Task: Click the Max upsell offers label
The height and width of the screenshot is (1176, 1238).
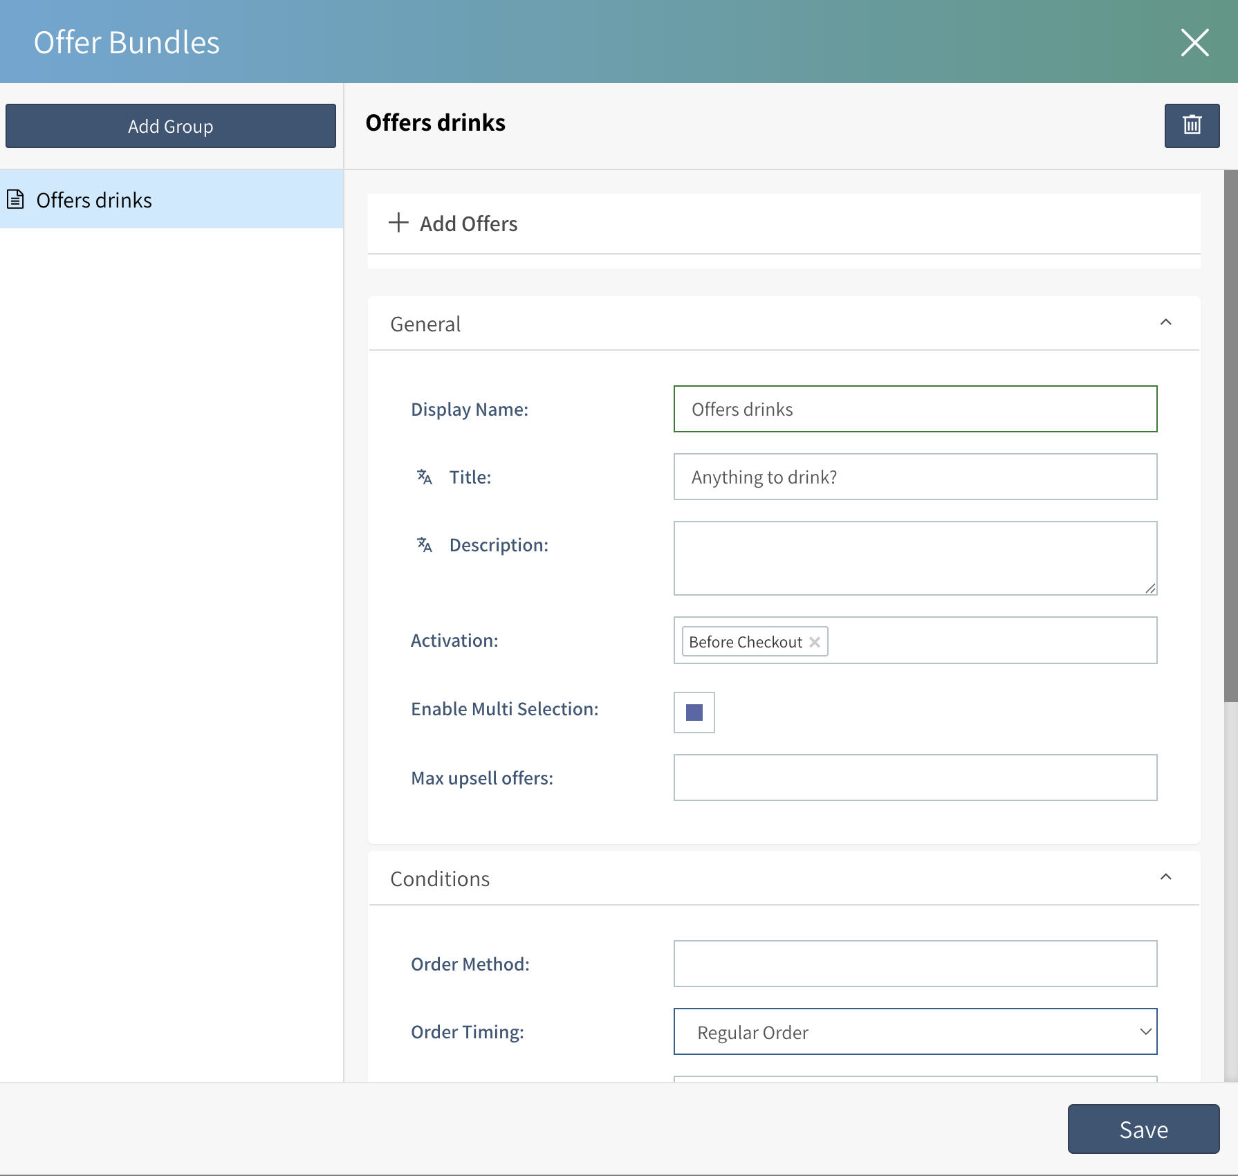Action: point(482,778)
